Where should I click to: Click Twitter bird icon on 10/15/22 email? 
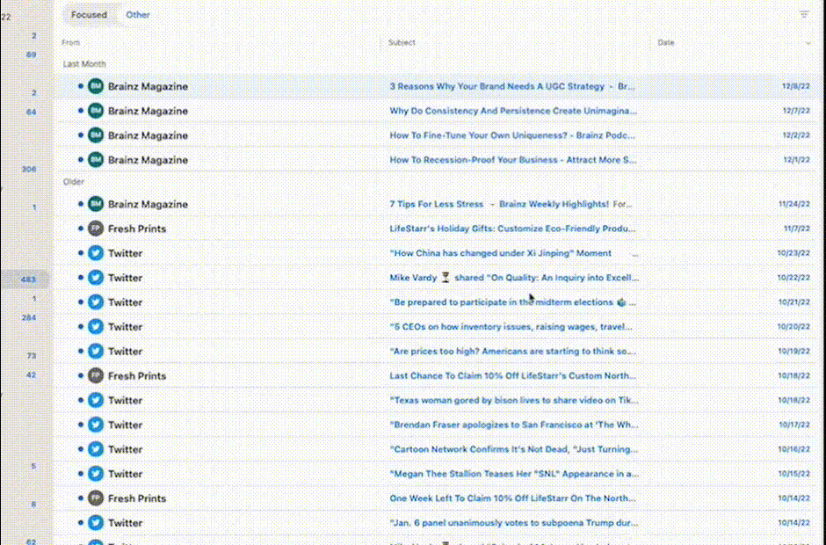pos(96,473)
